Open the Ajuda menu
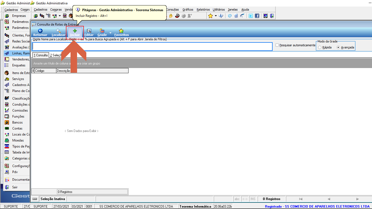 pyautogui.click(x=245, y=10)
